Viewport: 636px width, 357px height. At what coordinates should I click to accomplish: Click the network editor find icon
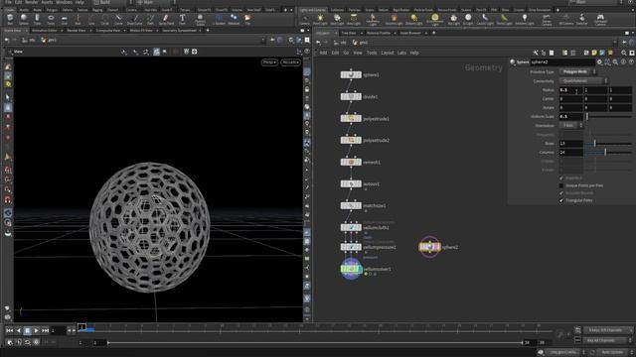[x=624, y=53]
